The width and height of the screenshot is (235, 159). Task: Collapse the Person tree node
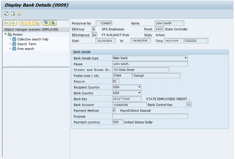(x=6, y=35)
